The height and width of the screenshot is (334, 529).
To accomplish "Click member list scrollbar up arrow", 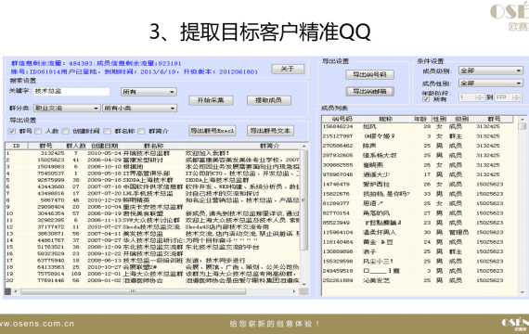I will coord(522,120).
